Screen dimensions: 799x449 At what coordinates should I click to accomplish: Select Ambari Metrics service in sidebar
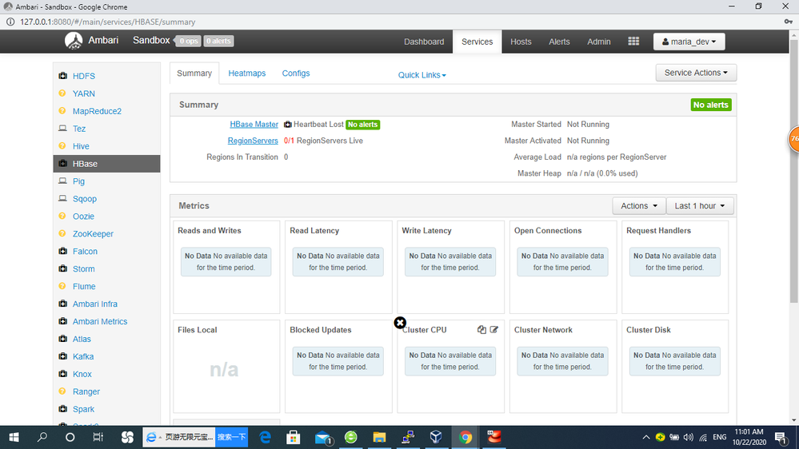[100, 321]
